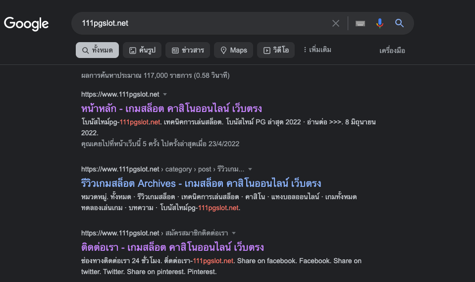Viewport: 475px width, 282px height.
Task: Expand dropdown arrow beside category › post URL
Action: [250, 169]
